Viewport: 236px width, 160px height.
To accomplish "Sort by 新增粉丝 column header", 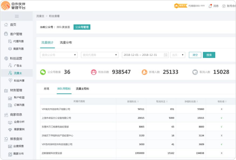I will click(x=133, y=101).
